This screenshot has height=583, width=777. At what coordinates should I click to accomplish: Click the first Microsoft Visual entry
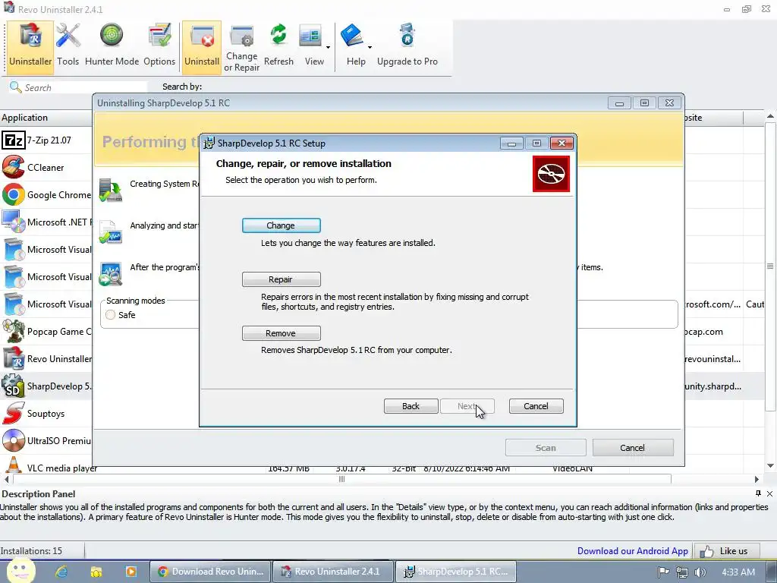pyautogui.click(x=46, y=249)
